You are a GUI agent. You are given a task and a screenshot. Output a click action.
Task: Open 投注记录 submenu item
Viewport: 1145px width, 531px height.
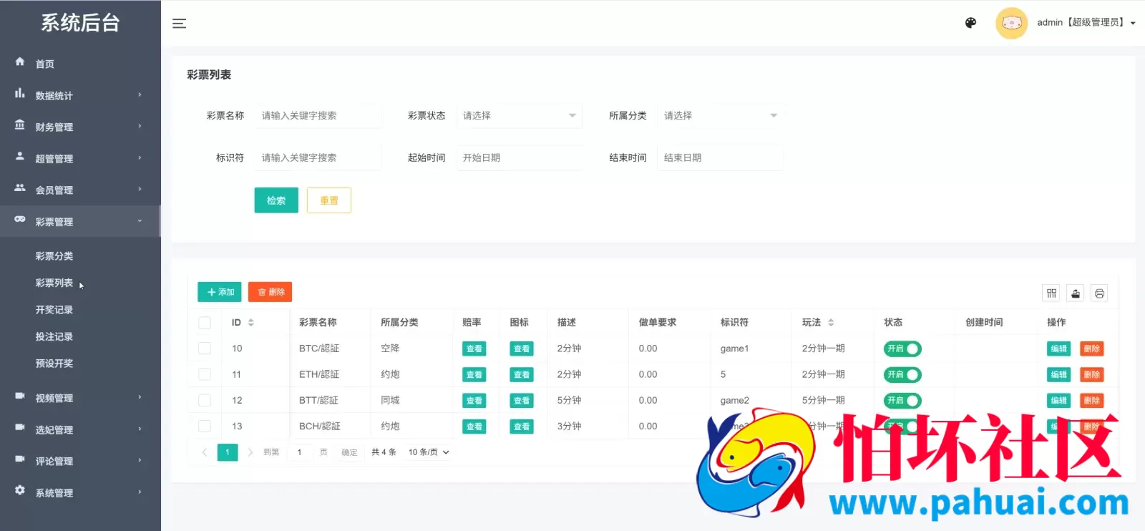54,337
